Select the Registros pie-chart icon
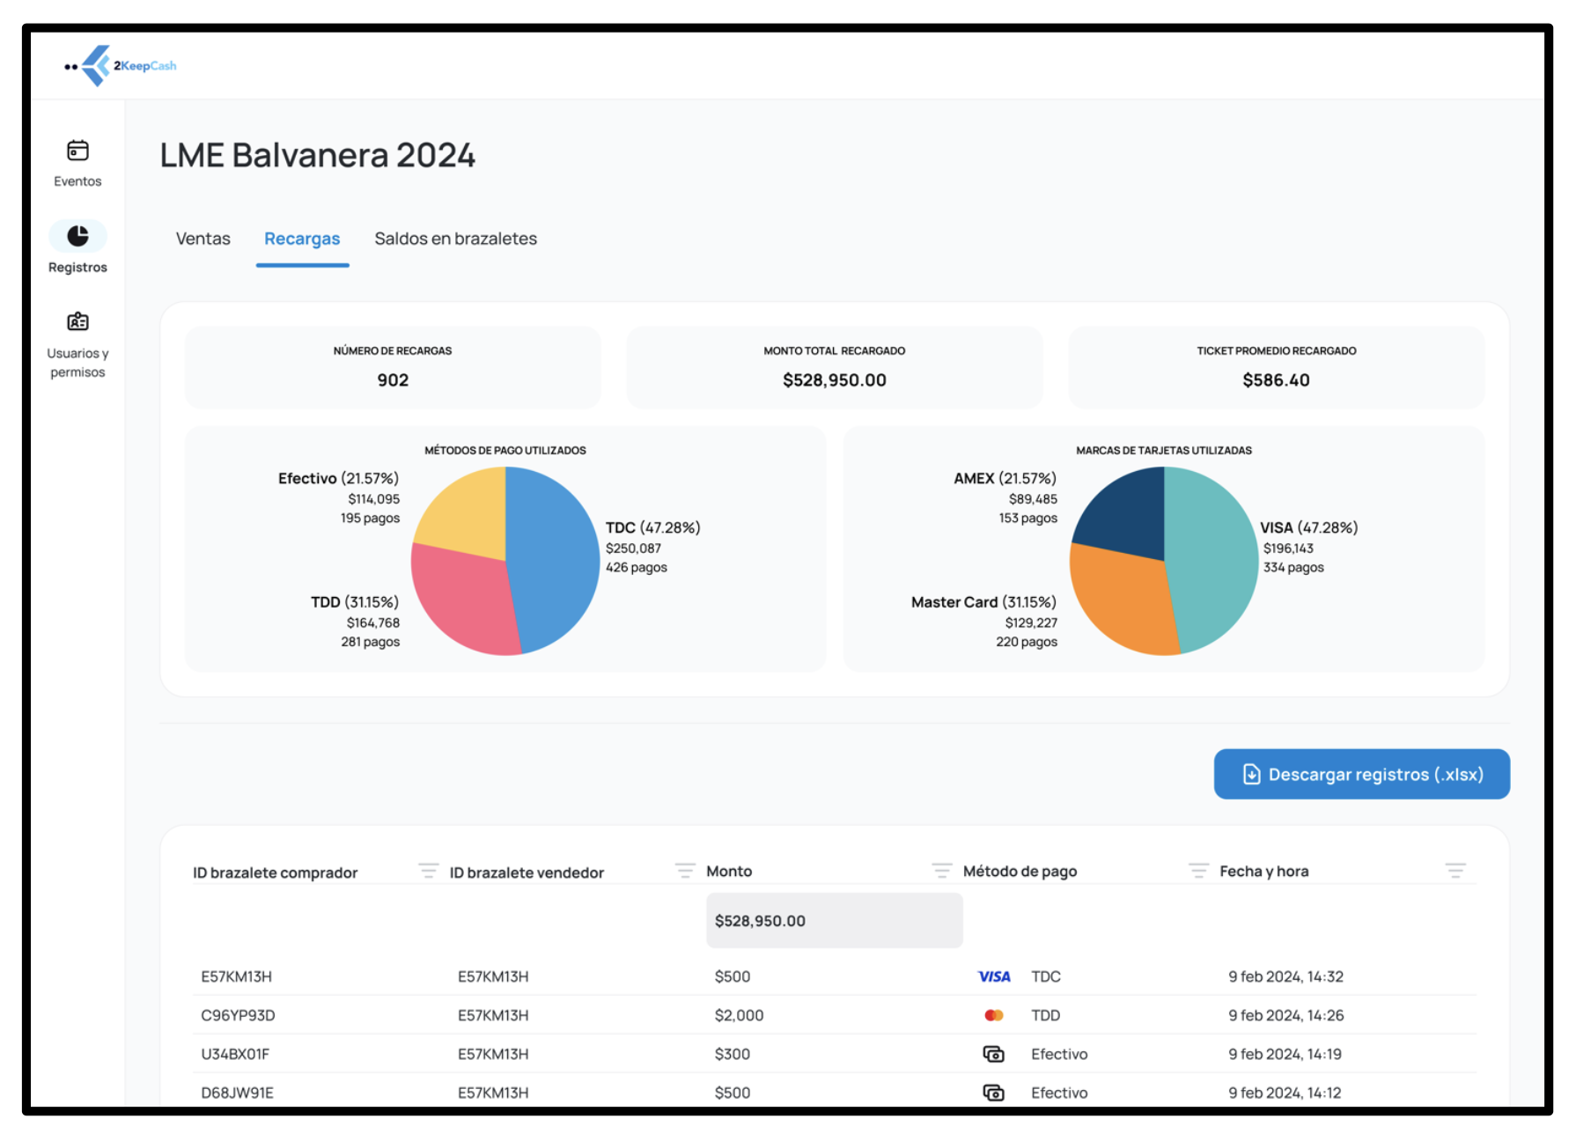 (77, 236)
